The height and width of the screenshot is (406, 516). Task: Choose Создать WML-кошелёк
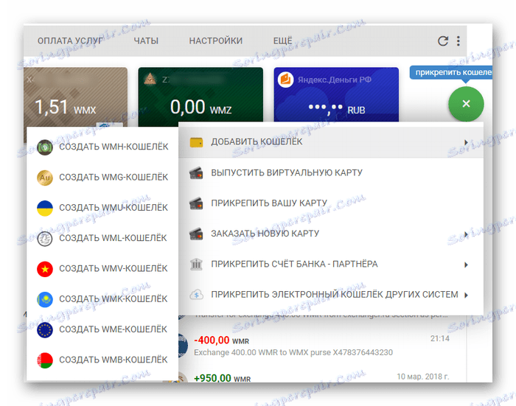(102, 239)
